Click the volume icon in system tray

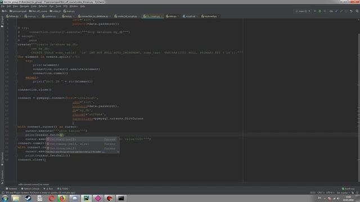[x=338, y=198]
